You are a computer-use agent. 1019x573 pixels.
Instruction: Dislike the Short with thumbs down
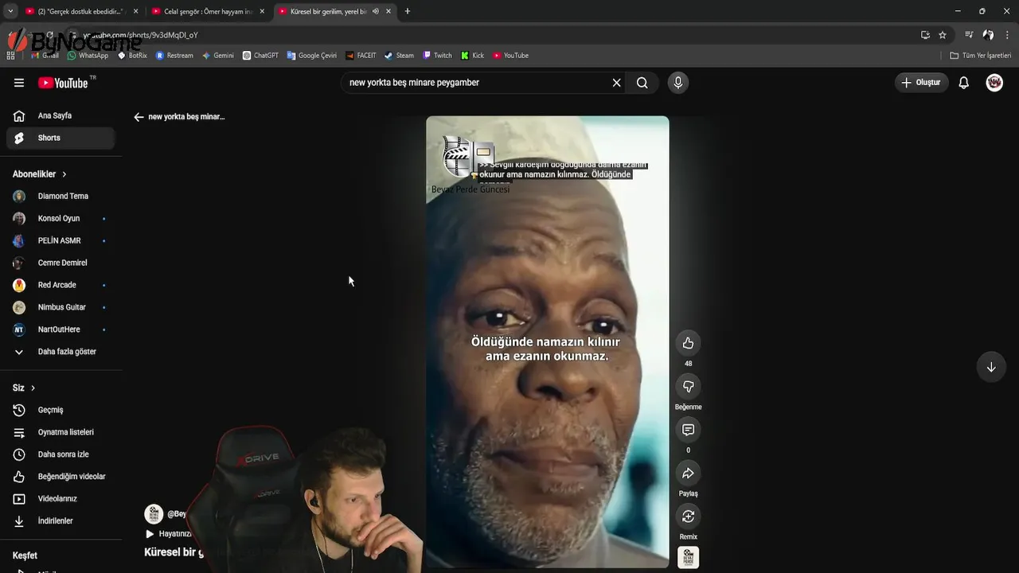(x=688, y=387)
